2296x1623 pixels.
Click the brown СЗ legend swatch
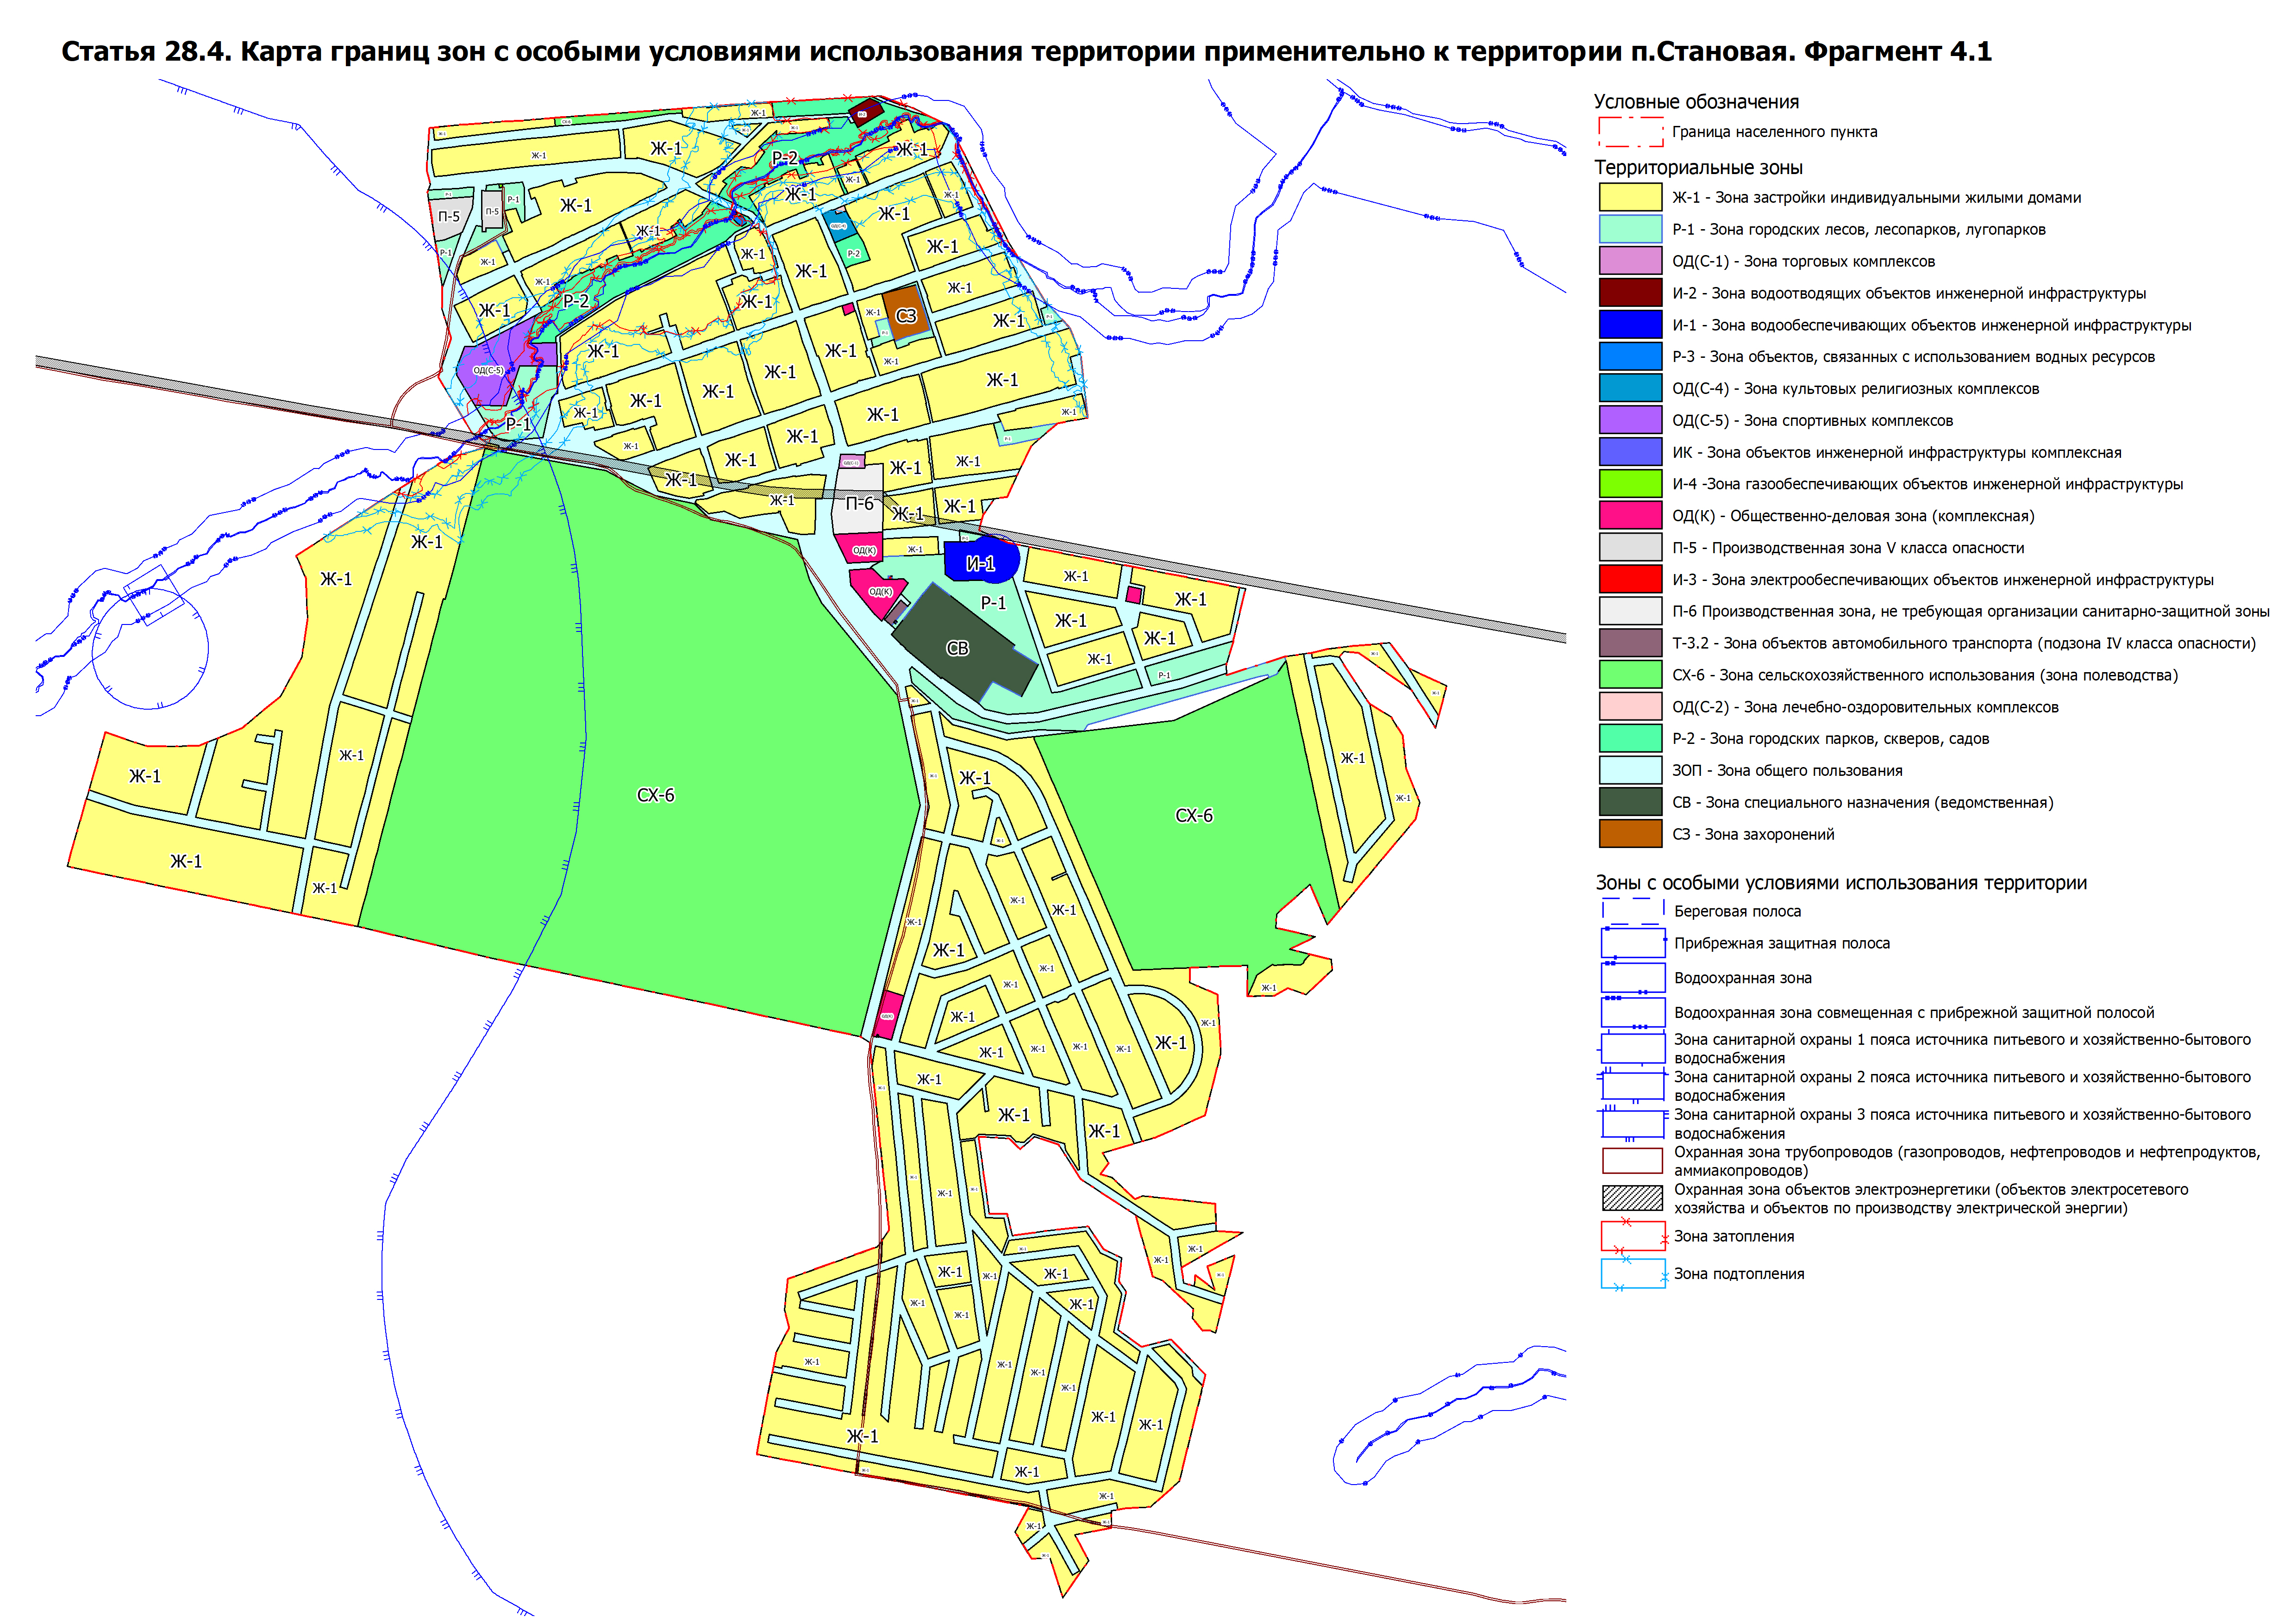pos(1630,834)
